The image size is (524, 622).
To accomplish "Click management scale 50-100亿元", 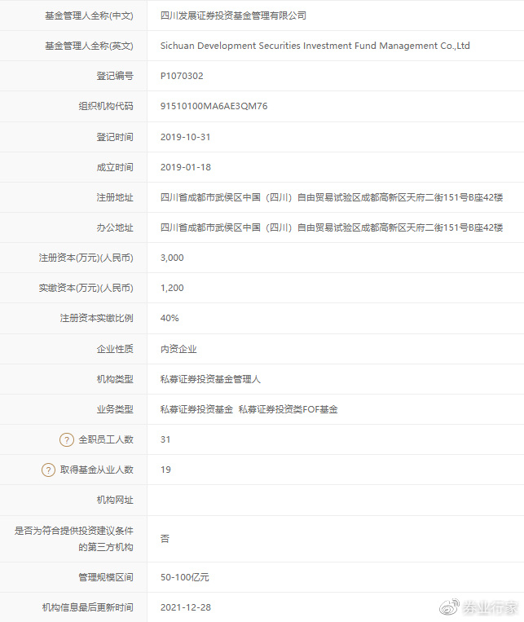I will pyautogui.click(x=184, y=577).
